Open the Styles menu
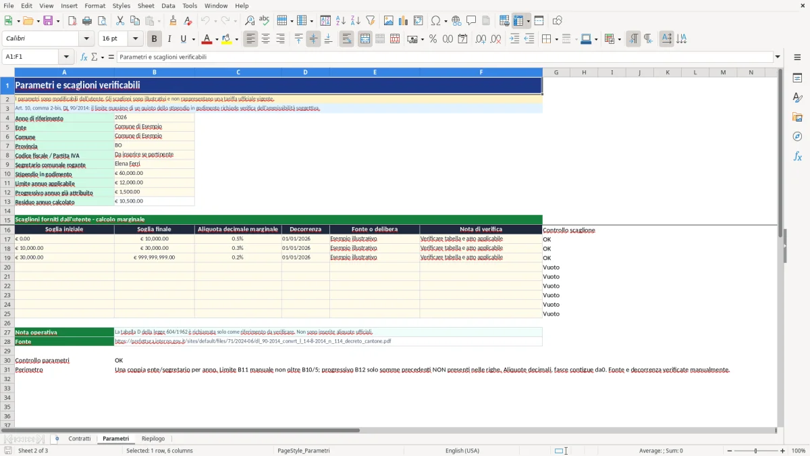 coord(122,5)
